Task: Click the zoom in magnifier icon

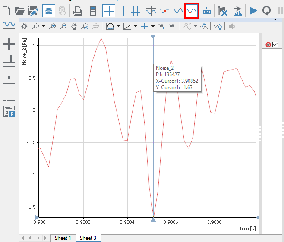Action: (x=53, y=27)
